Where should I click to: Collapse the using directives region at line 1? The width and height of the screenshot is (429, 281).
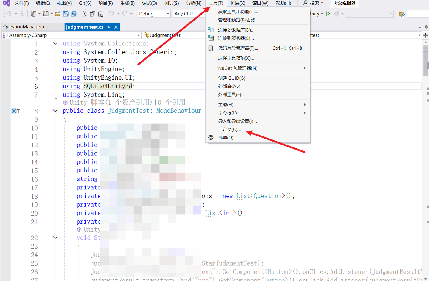pyautogui.click(x=55, y=43)
